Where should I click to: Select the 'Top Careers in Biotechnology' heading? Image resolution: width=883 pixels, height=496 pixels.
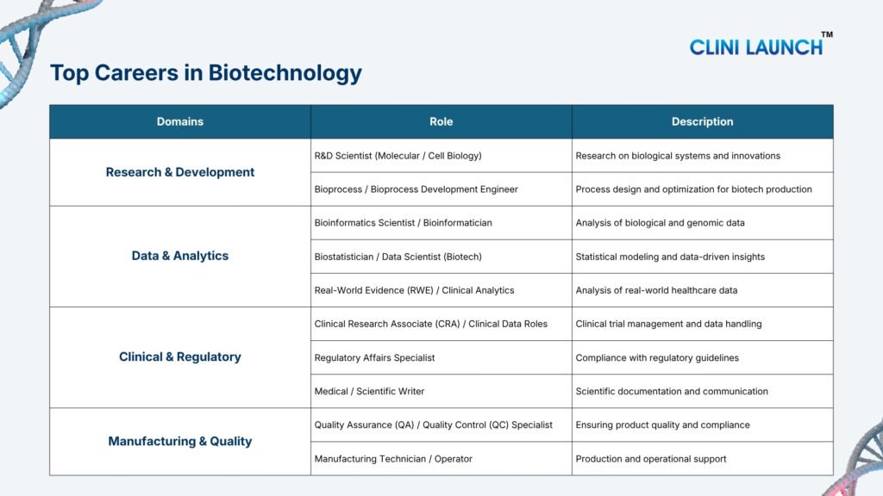pos(206,73)
